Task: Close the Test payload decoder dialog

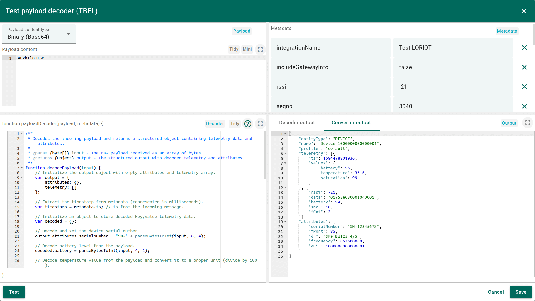Action: [524, 11]
